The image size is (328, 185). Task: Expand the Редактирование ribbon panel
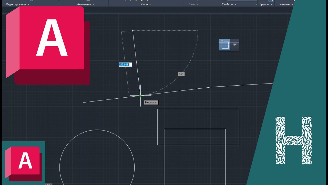pyautogui.click(x=18, y=4)
